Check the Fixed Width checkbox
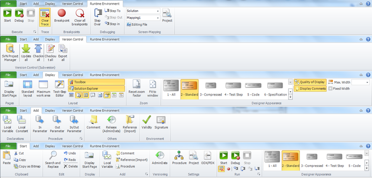This screenshot has height=178, width=372. [331, 89]
